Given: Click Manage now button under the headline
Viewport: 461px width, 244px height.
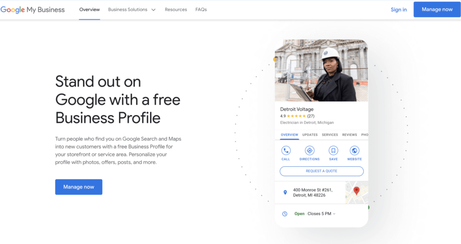Looking at the screenshot, I should 79,187.
